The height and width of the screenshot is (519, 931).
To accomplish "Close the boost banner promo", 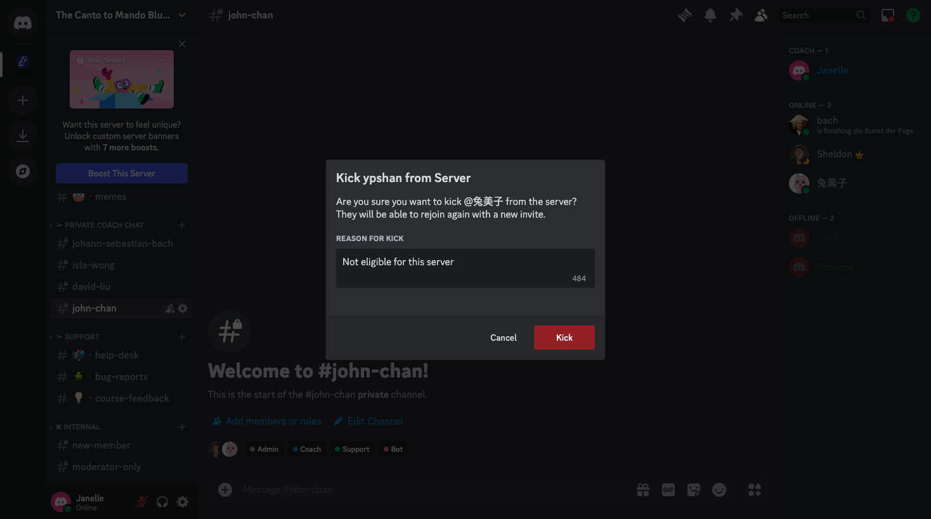I will coord(182,44).
